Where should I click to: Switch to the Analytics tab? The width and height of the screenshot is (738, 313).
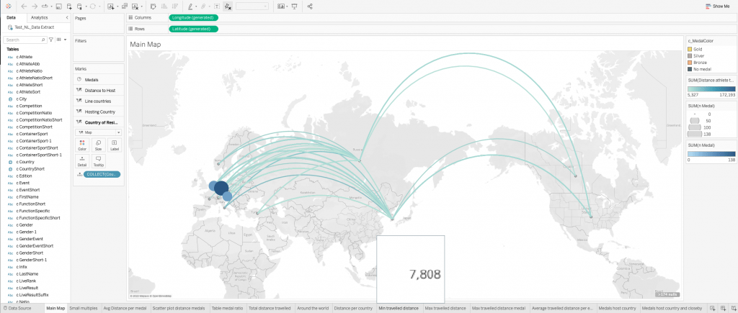pyautogui.click(x=40, y=17)
